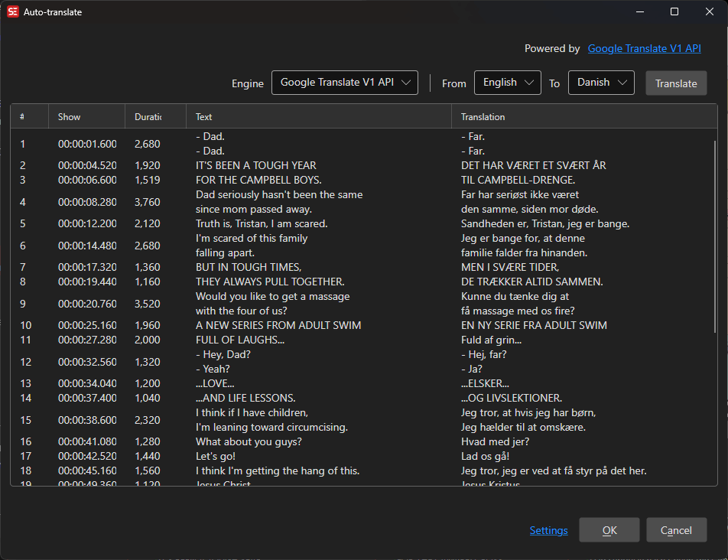
Task: Open the To language dropdown showing Danish
Action: 601,83
